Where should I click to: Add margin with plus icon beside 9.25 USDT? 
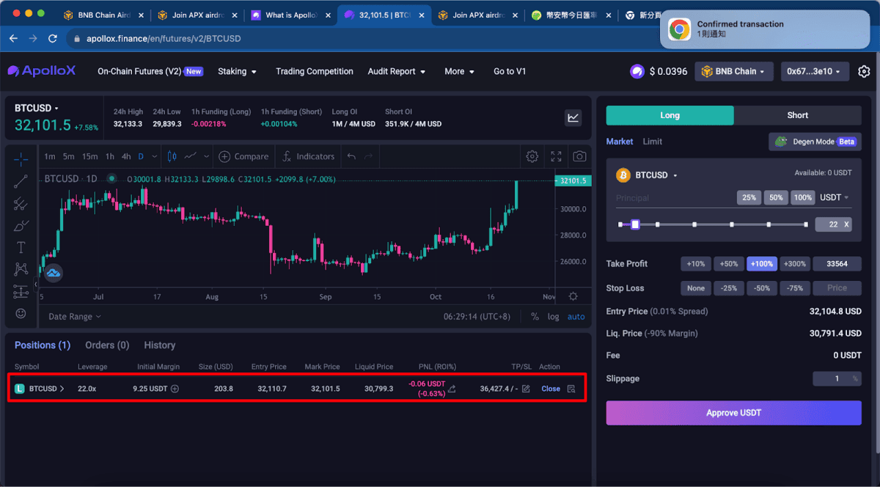[175, 389]
